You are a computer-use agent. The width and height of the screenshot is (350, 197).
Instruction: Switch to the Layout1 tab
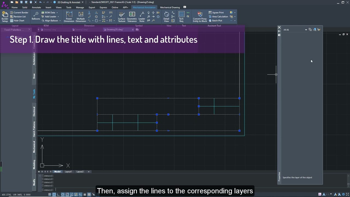pos(68,172)
